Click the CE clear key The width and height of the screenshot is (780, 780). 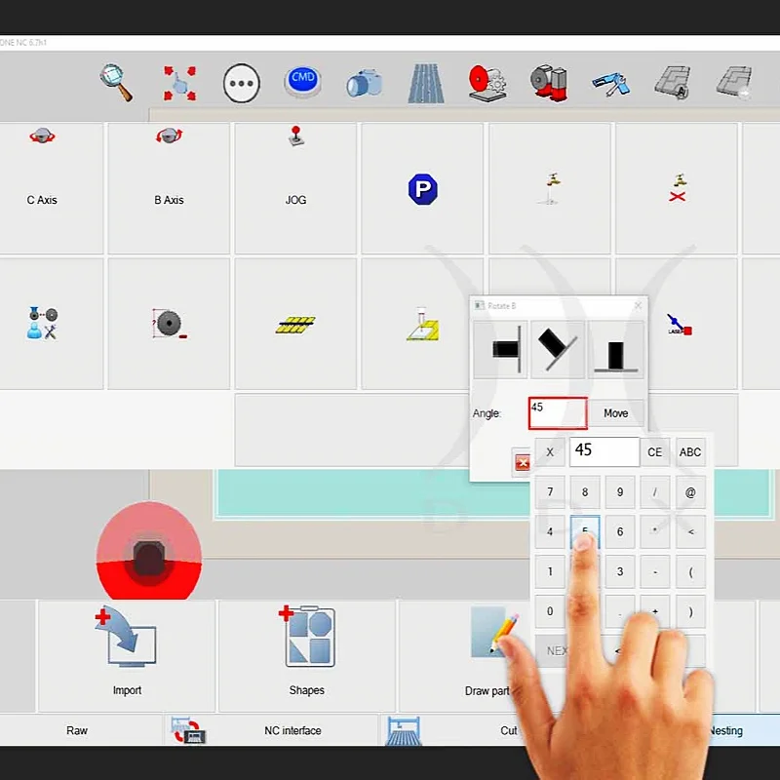point(654,452)
